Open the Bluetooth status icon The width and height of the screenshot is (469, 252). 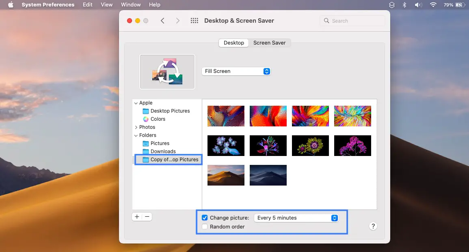coord(404,5)
